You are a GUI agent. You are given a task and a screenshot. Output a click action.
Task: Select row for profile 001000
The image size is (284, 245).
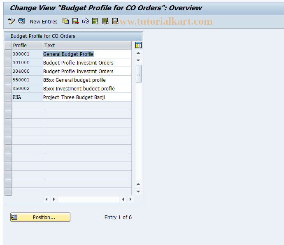point(8,62)
